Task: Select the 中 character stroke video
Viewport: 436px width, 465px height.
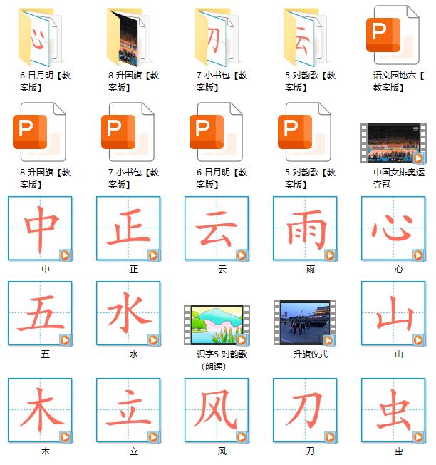Action: 40,229
